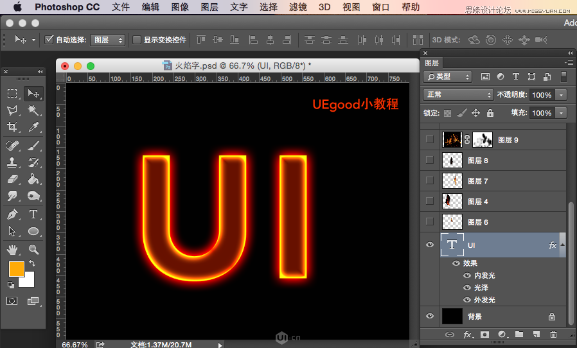Toggle 自动选择 checkbox
This screenshot has height=348, width=577.
(49, 39)
